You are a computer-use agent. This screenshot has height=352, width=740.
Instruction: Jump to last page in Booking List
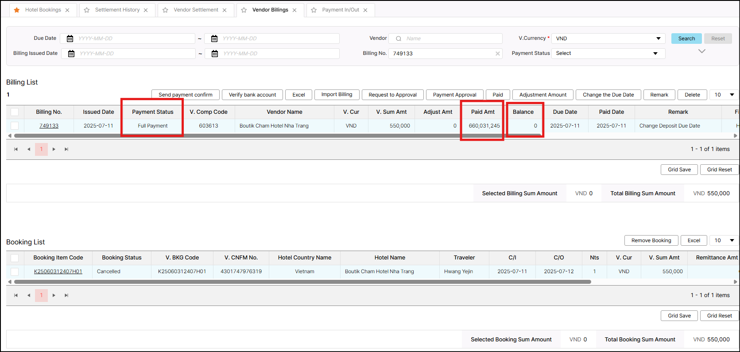pyautogui.click(x=66, y=295)
